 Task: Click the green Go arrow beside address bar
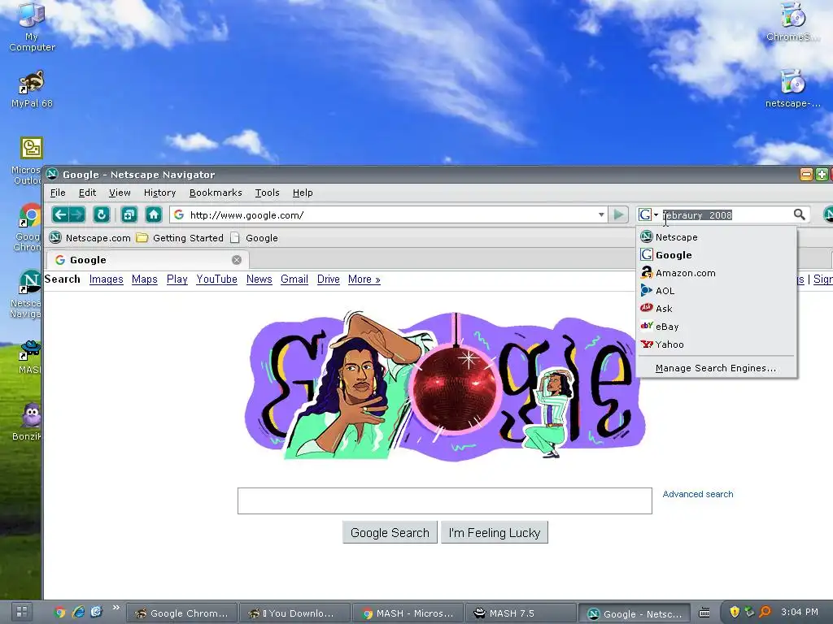click(x=618, y=214)
